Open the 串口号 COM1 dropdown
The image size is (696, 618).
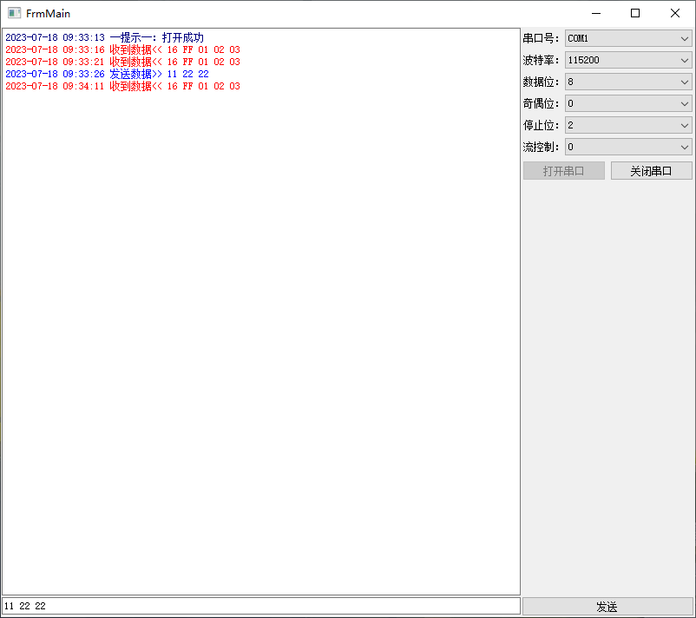628,38
